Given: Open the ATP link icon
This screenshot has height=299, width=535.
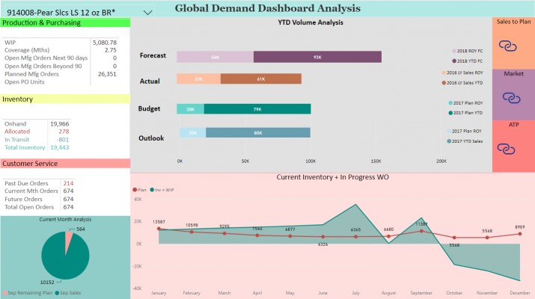Looking at the screenshot, I should (x=506, y=149).
